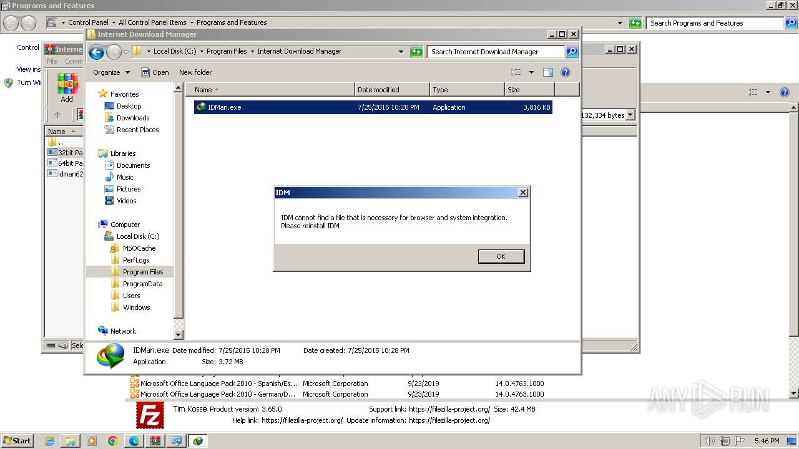The image size is (799, 449).
Task: Click the navigation pane scrollbar down arrow
Action: click(179, 335)
